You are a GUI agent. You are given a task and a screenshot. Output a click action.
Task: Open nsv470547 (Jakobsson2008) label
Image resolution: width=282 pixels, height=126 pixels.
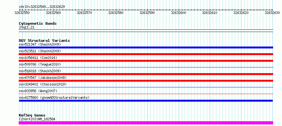click(x=43, y=78)
